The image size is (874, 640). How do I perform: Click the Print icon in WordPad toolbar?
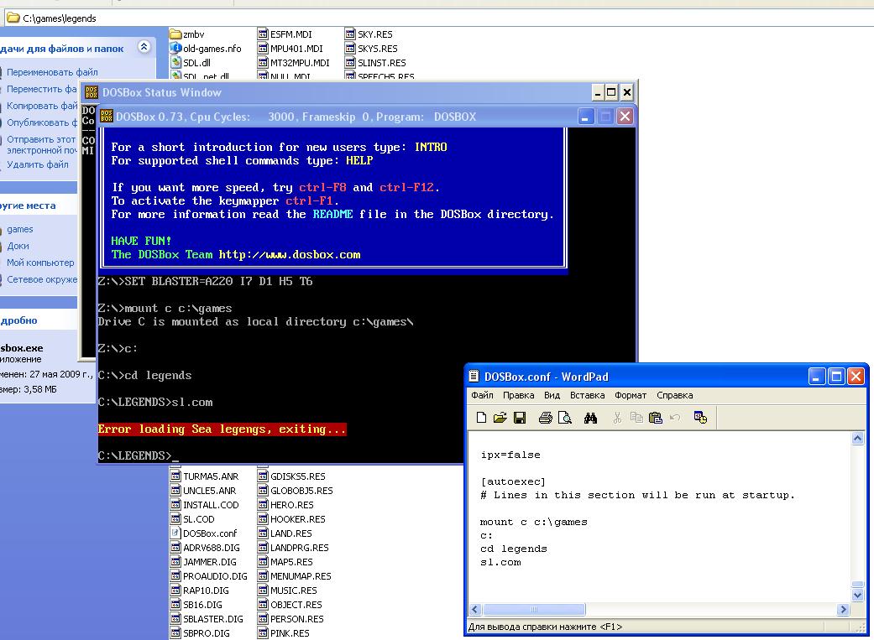(546, 418)
